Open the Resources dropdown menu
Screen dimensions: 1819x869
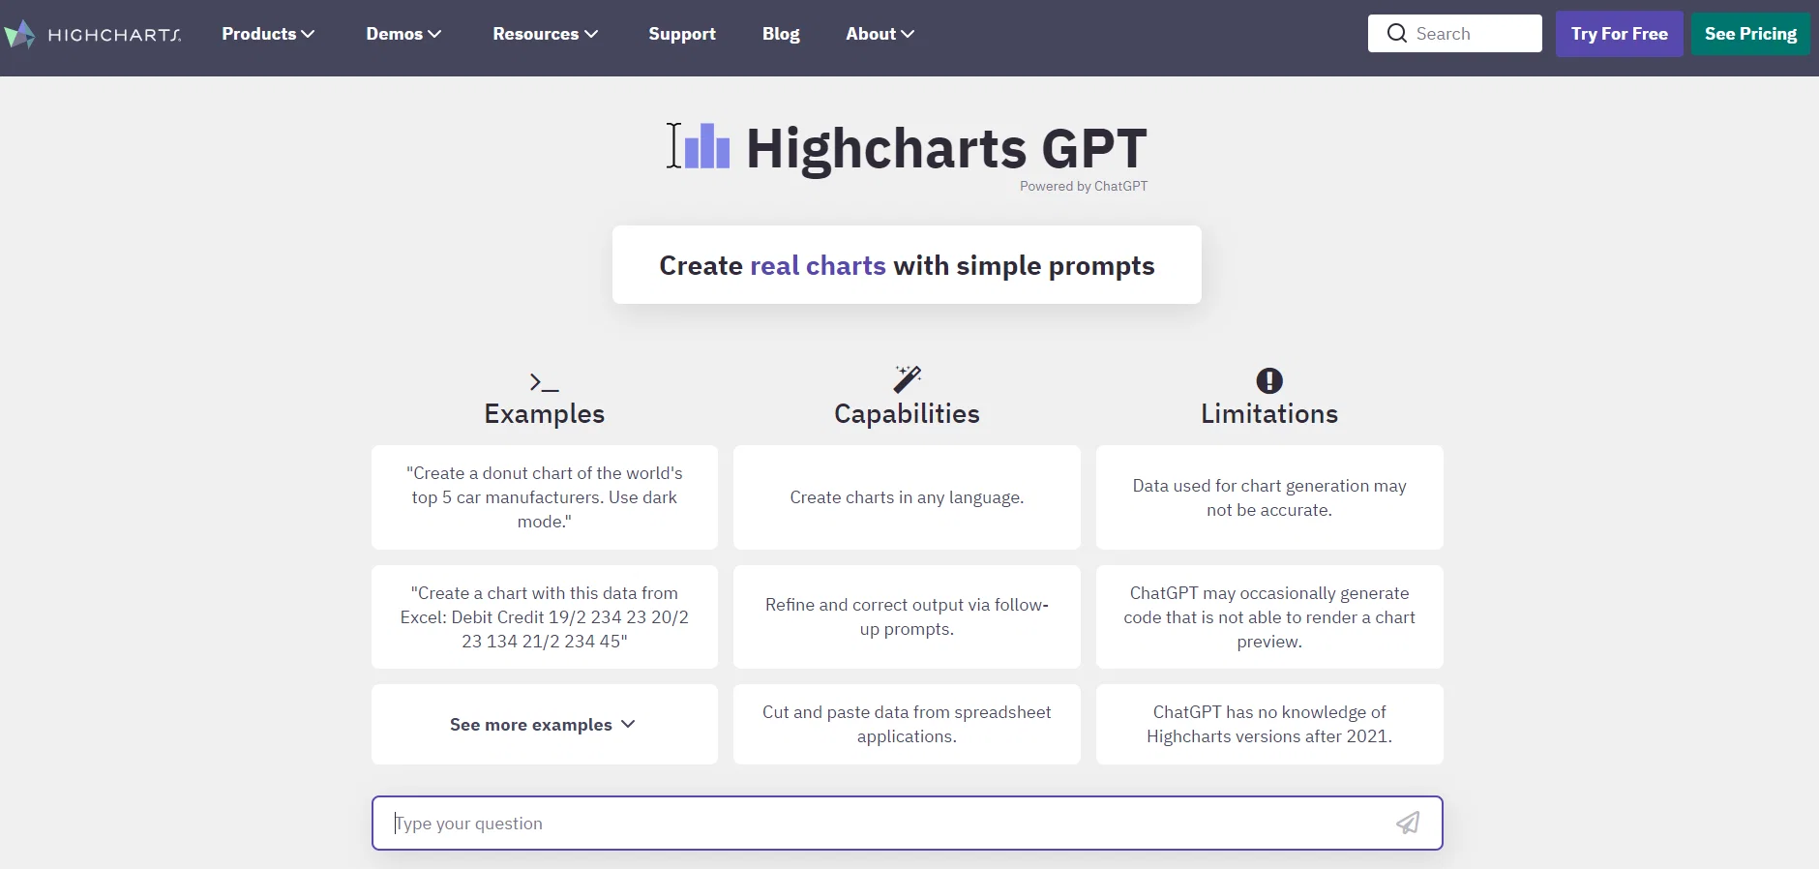pos(546,34)
